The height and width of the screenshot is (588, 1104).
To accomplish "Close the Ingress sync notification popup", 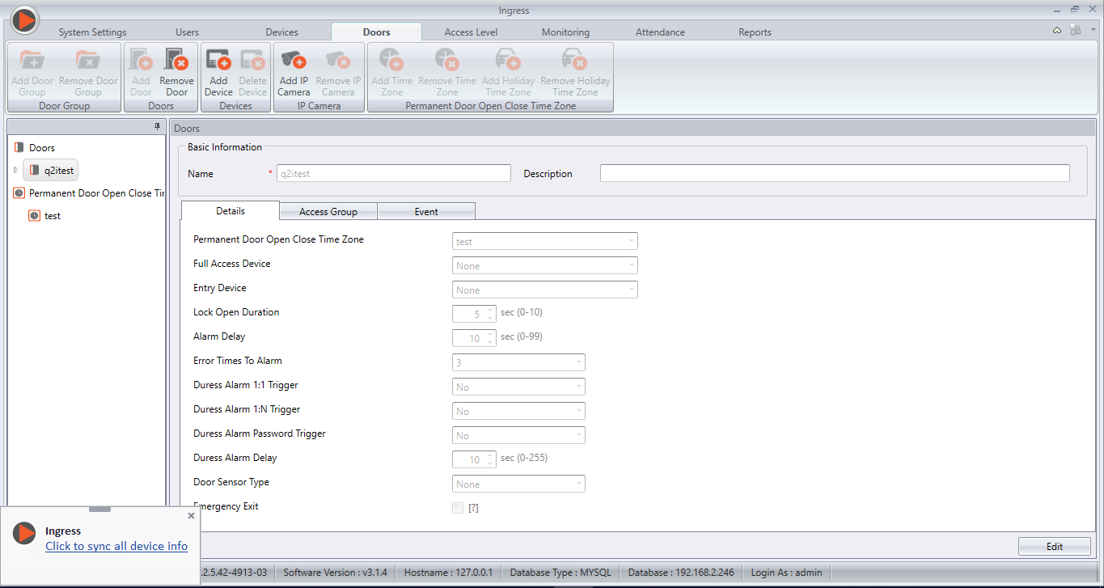I will (x=191, y=515).
